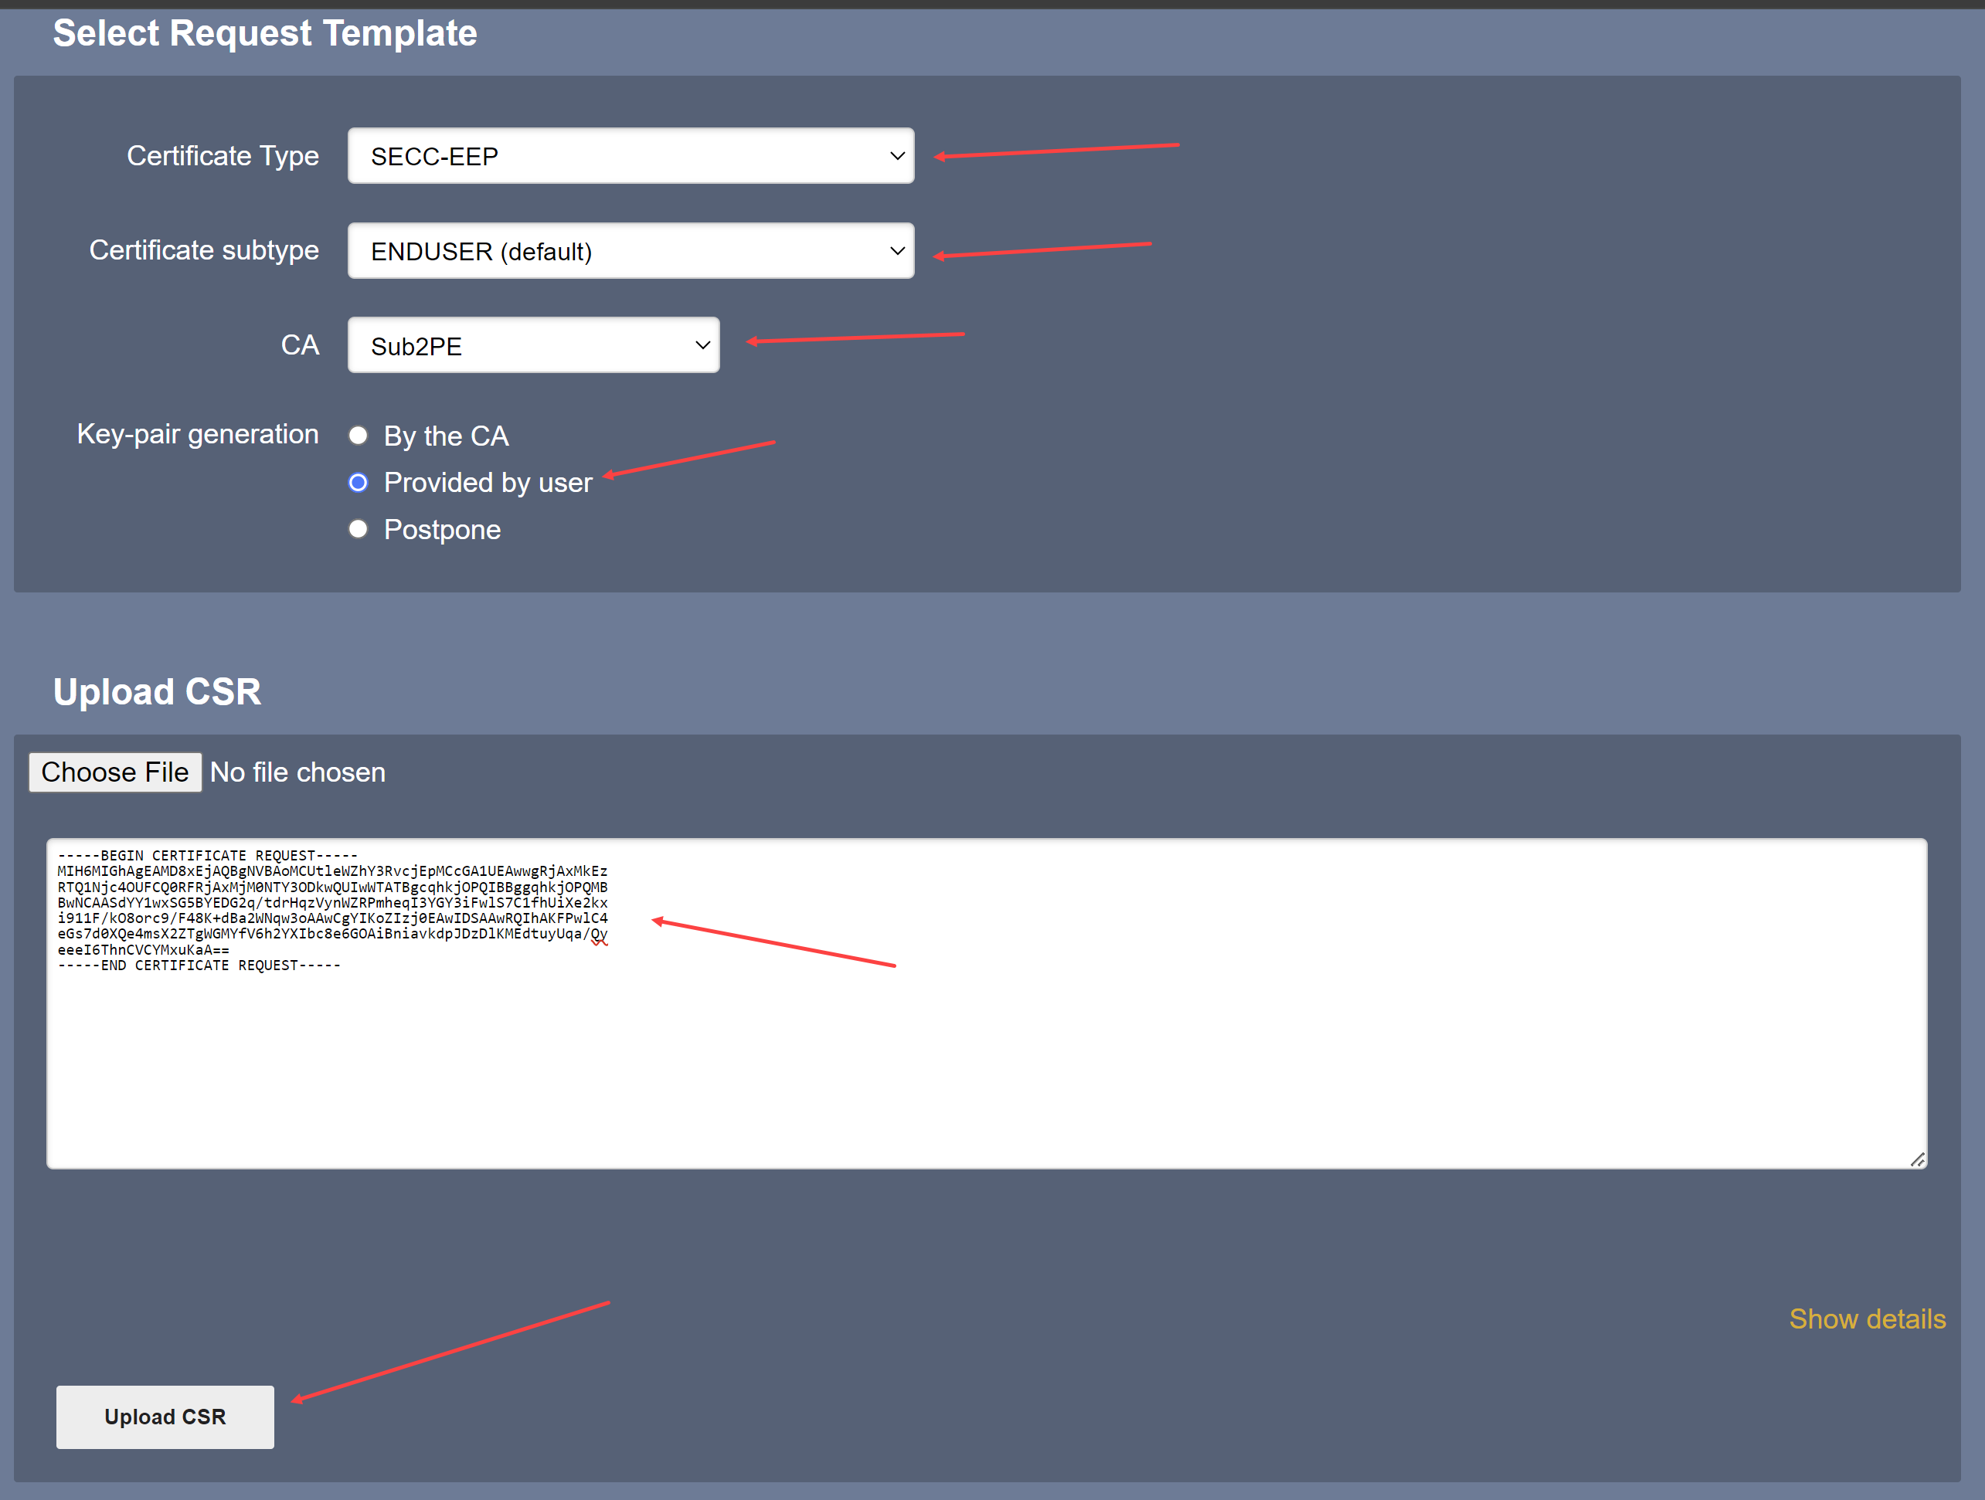Open the Show details link

pos(1867,1318)
